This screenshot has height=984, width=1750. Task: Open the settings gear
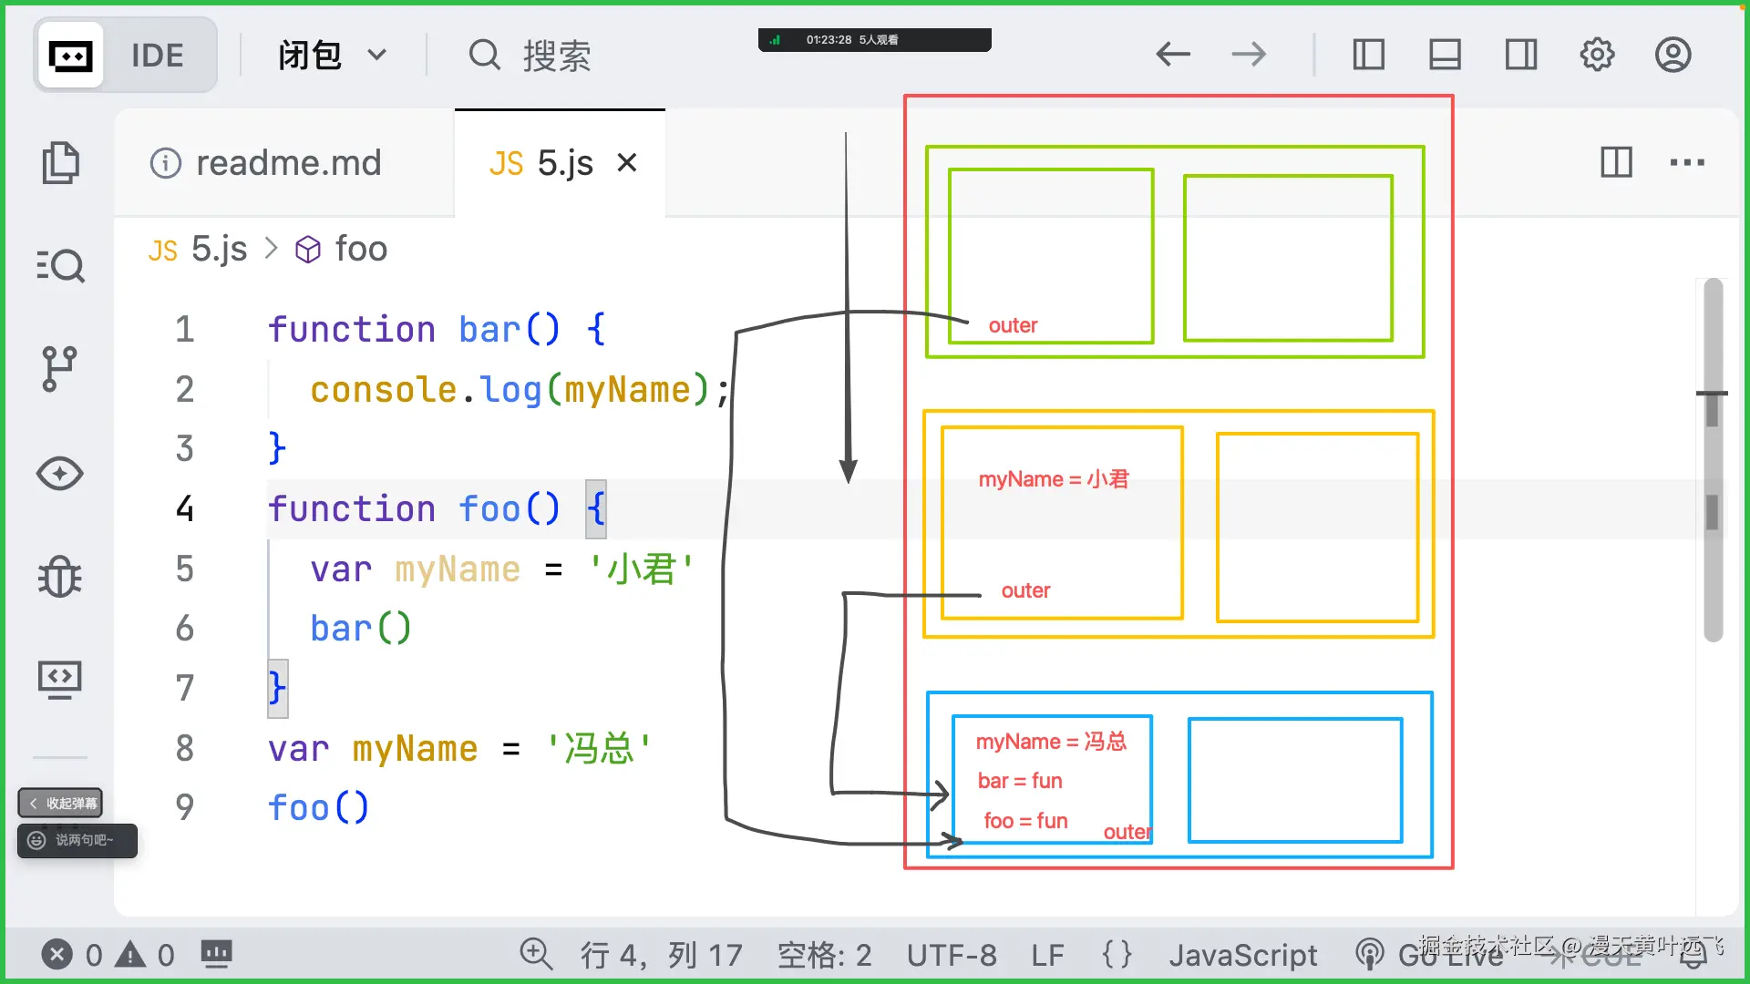tap(1597, 54)
